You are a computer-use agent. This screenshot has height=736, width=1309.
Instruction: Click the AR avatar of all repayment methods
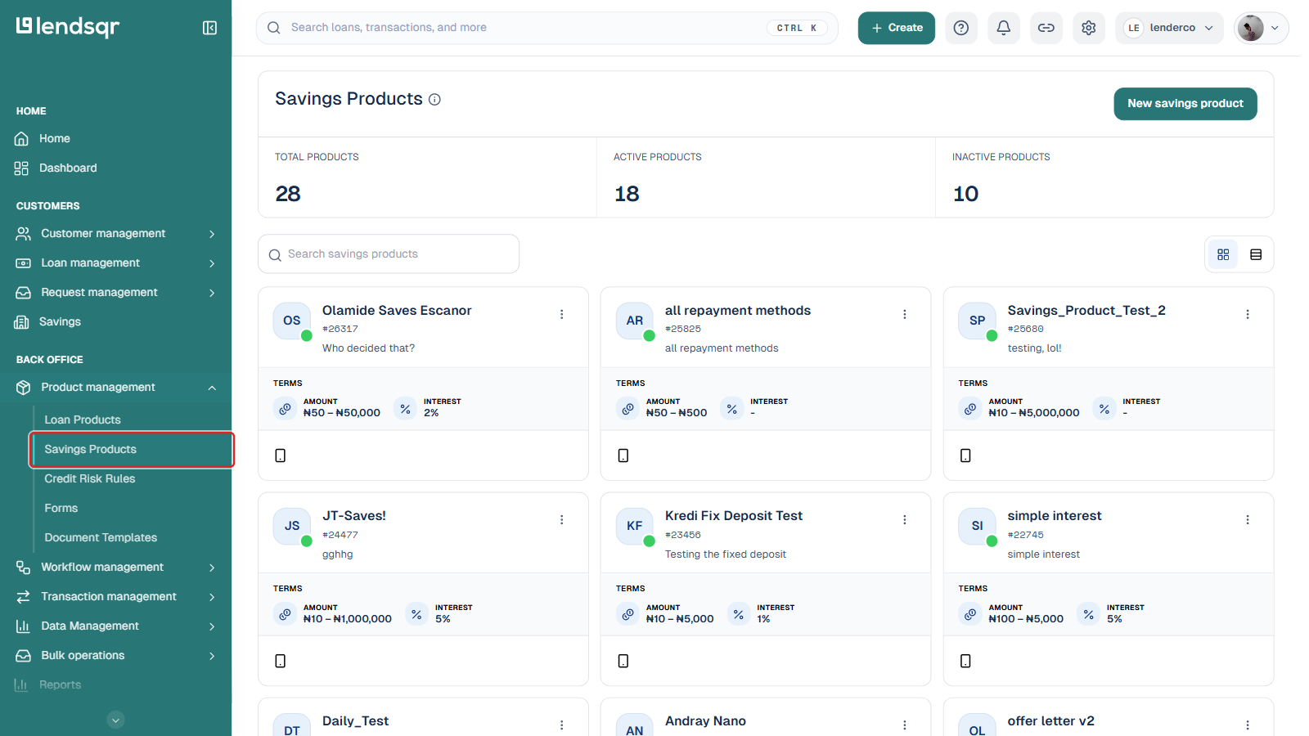635,321
